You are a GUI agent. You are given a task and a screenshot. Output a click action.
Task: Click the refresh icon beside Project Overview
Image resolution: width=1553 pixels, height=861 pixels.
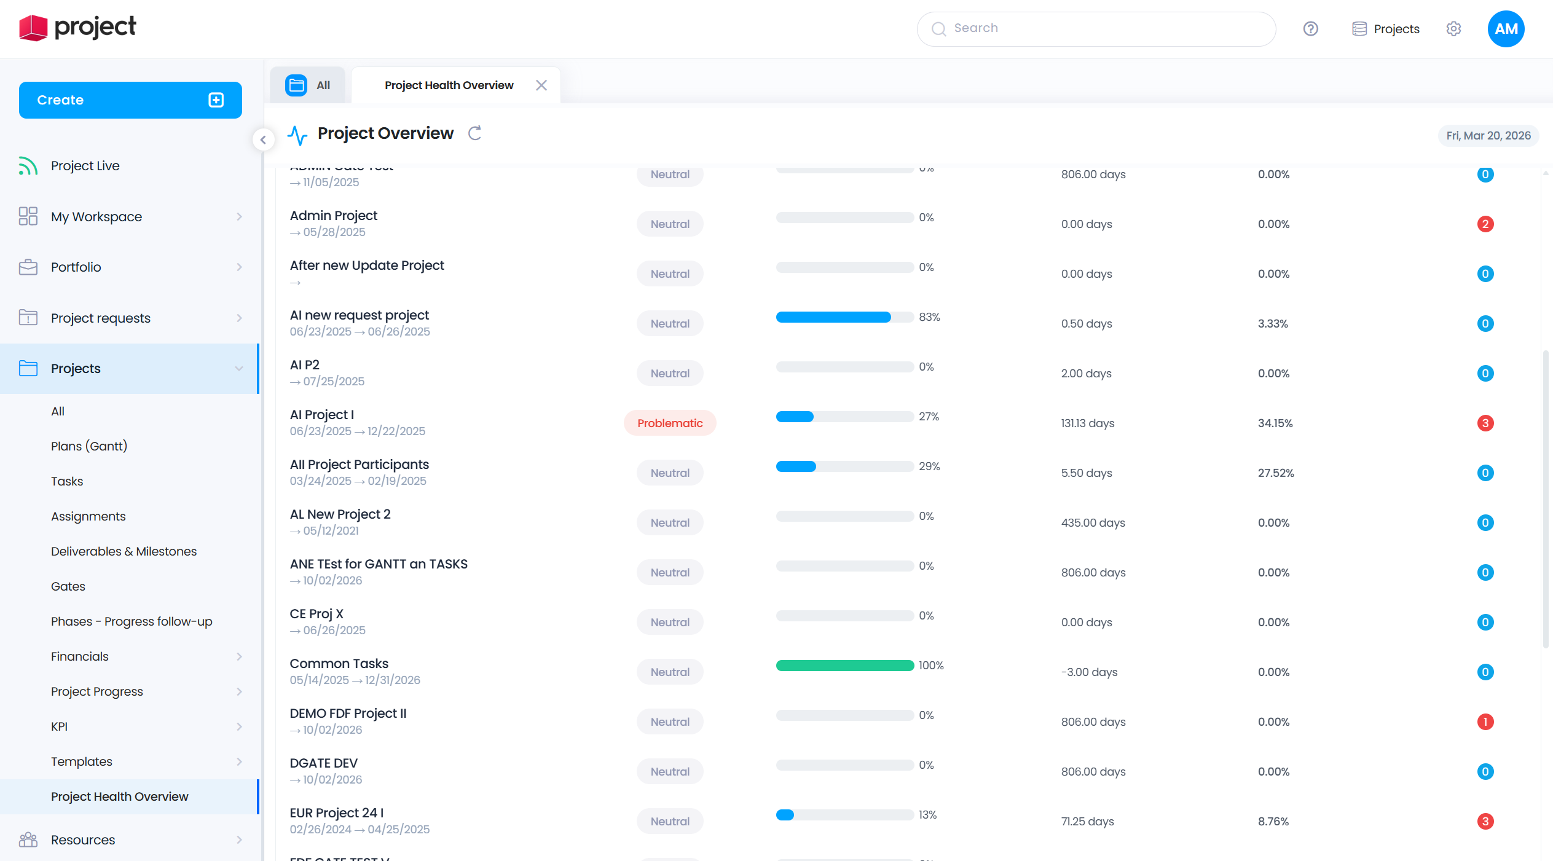(474, 133)
